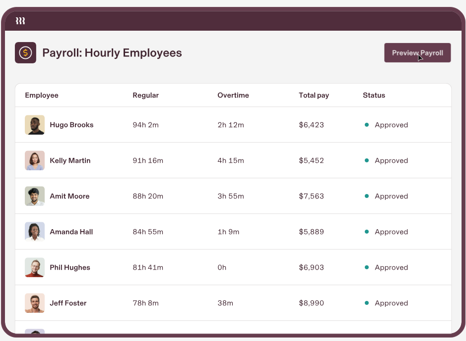Screen dimensions: 466x341
Task: Click Jeff Foster's avatar image
Action: click(x=35, y=303)
